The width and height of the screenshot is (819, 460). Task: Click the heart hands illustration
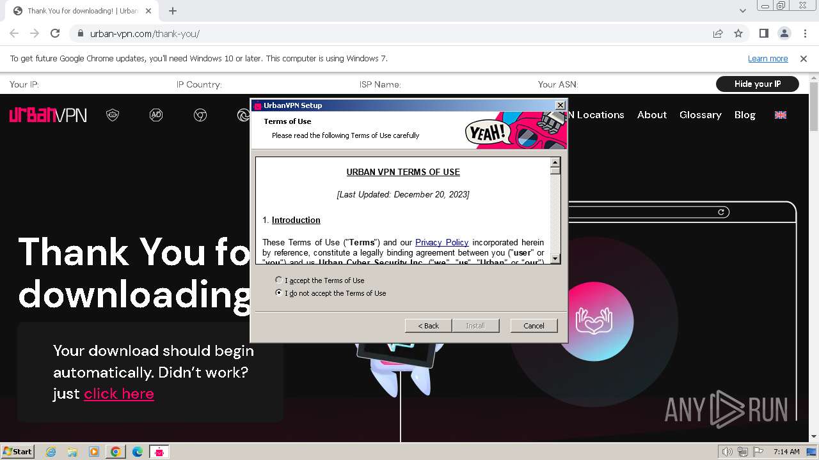click(x=594, y=321)
